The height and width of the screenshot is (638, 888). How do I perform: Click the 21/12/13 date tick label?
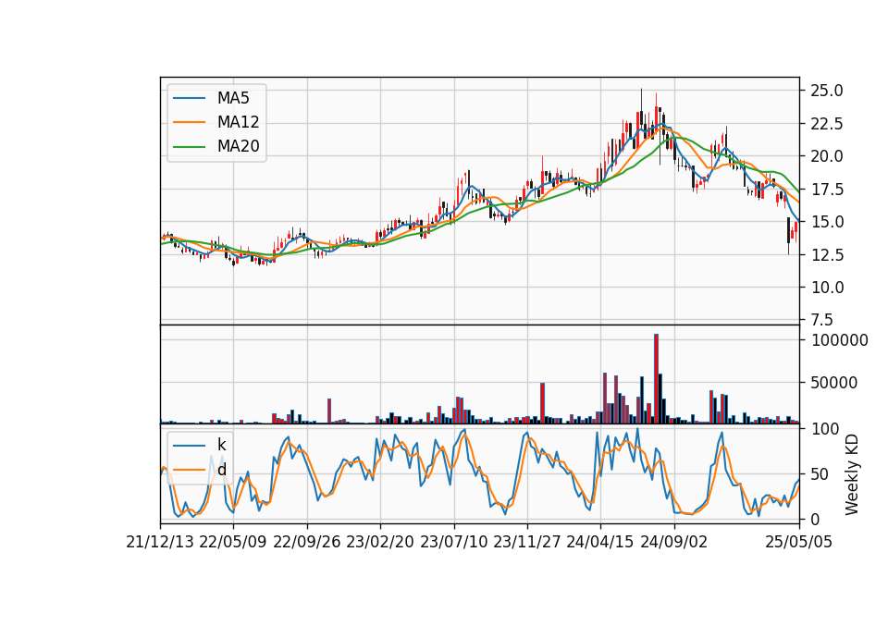[160, 543]
